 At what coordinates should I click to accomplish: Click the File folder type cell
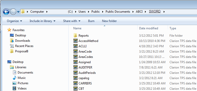(176, 36)
